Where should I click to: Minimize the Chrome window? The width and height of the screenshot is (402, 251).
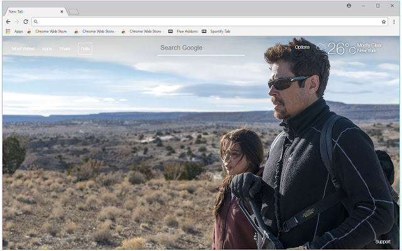(x=363, y=6)
